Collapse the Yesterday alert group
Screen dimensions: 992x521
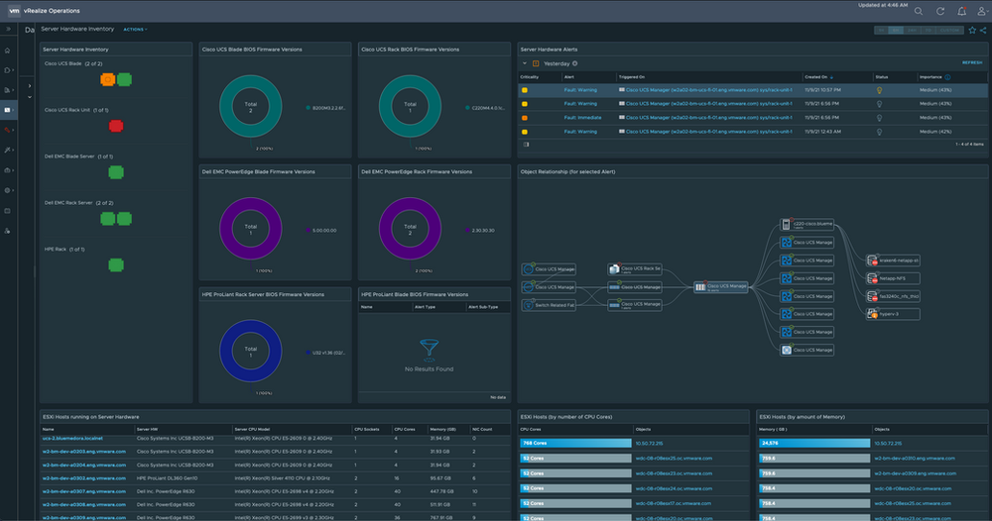(x=525, y=62)
